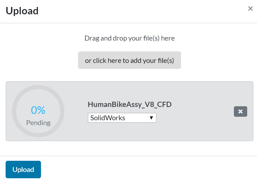Close the Upload dialog with the X
The width and height of the screenshot is (257, 180).
point(250,9)
